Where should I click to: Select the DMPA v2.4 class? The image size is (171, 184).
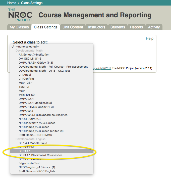point(52,111)
